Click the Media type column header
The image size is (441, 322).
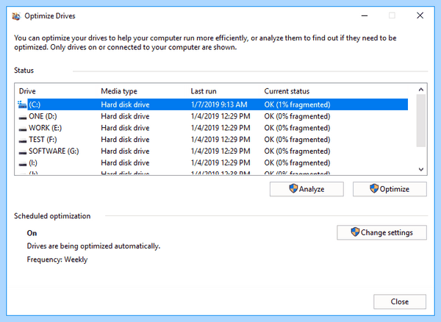click(119, 91)
